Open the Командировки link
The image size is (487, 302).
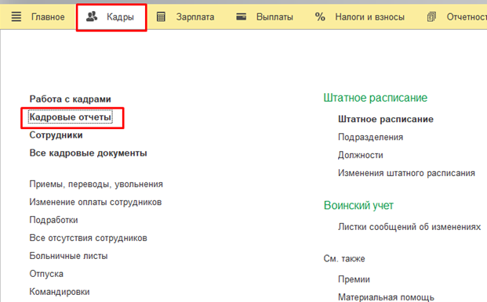(60, 292)
